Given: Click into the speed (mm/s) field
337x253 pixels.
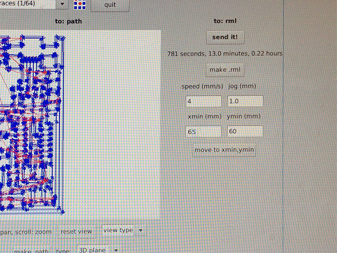Looking at the screenshot, I should point(203,101).
